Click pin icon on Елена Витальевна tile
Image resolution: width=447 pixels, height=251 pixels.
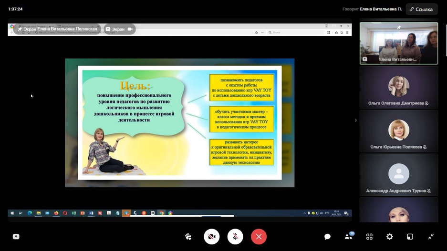pyautogui.click(x=399, y=28)
